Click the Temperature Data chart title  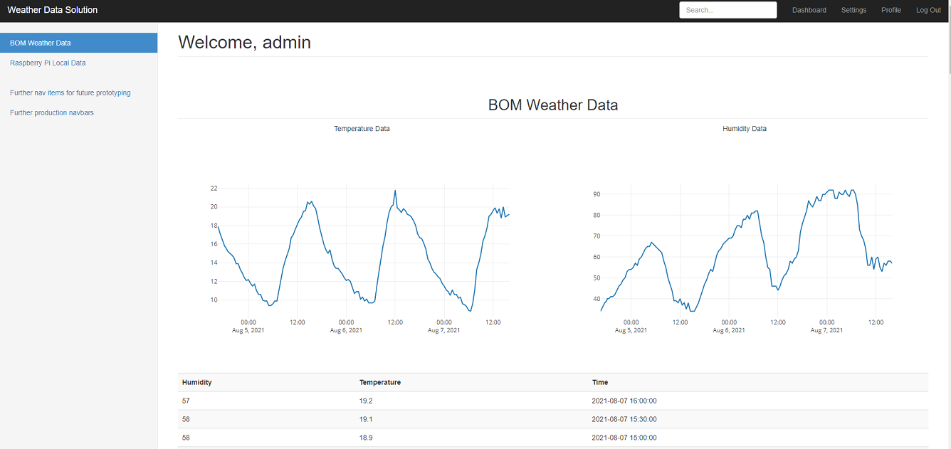pos(362,129)
